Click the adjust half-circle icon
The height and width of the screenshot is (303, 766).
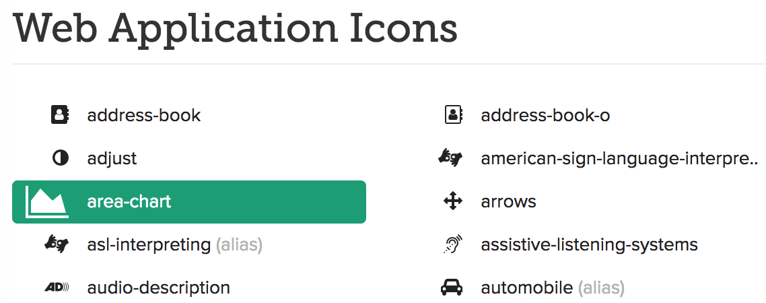tap(61, 158)
